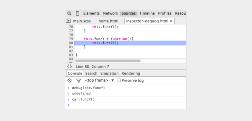Close the inspector-degugg.html tab

click(x=171, y=21)
